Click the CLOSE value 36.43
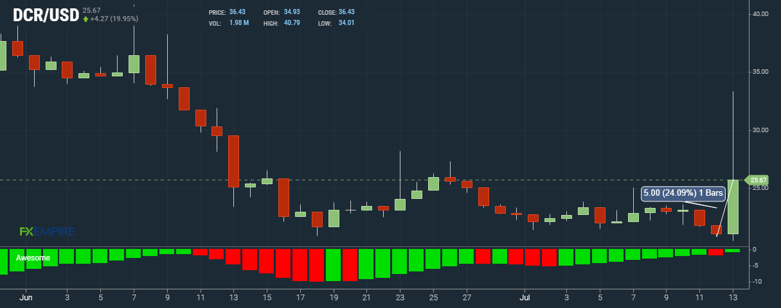 346,13
